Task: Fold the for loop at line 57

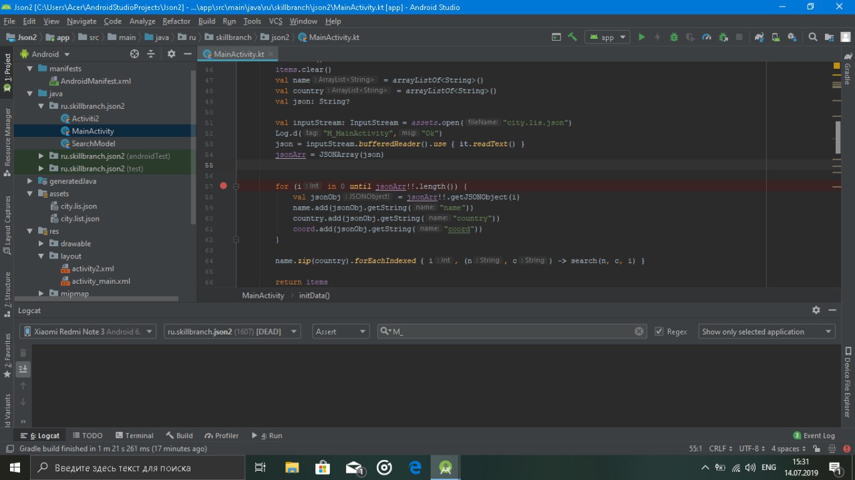Action: 236,186
